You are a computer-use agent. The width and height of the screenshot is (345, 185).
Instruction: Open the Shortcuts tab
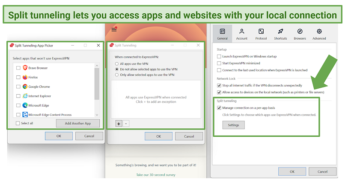click(280, 34)
